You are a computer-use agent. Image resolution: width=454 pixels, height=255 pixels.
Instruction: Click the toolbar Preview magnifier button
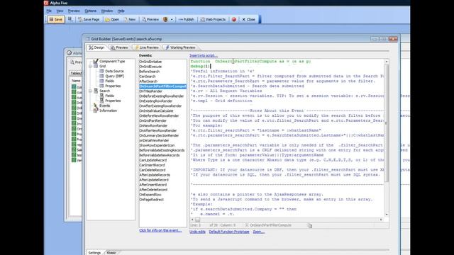(150, 19)
